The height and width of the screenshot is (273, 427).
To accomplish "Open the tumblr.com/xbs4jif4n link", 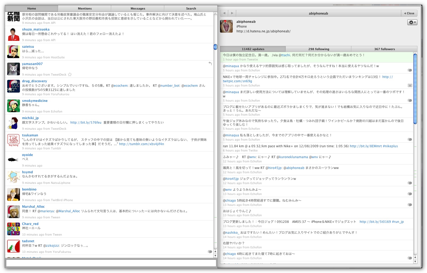I will pyautogui.click(x=141, y=144).
